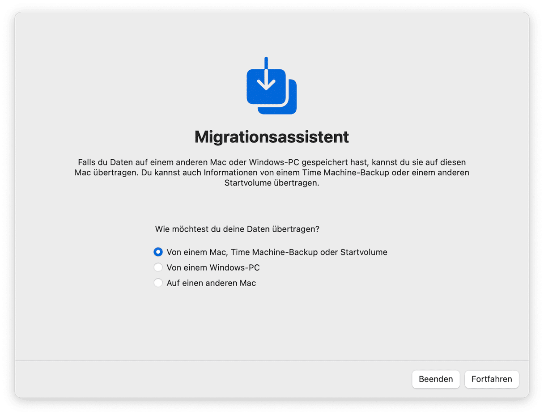Click the Fortfahren button
Viewport: 544px width, 415px height.
pyautogui.click(x=492, y=379)
